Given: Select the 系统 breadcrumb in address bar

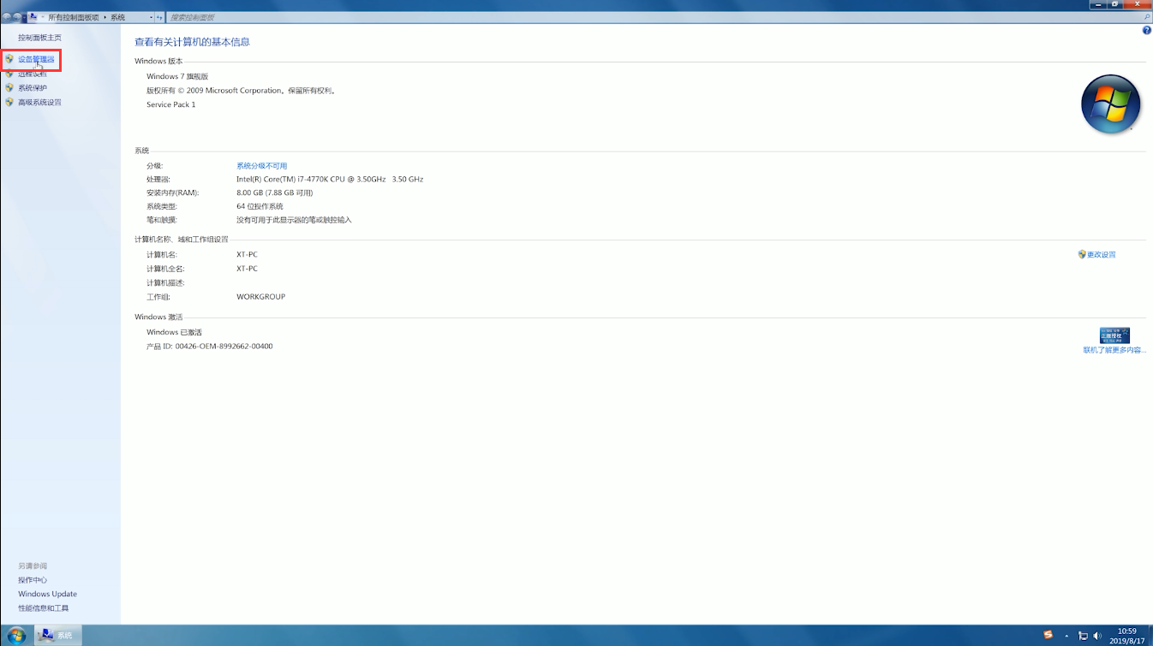Looking at the screenshot, I should (117, 17).
